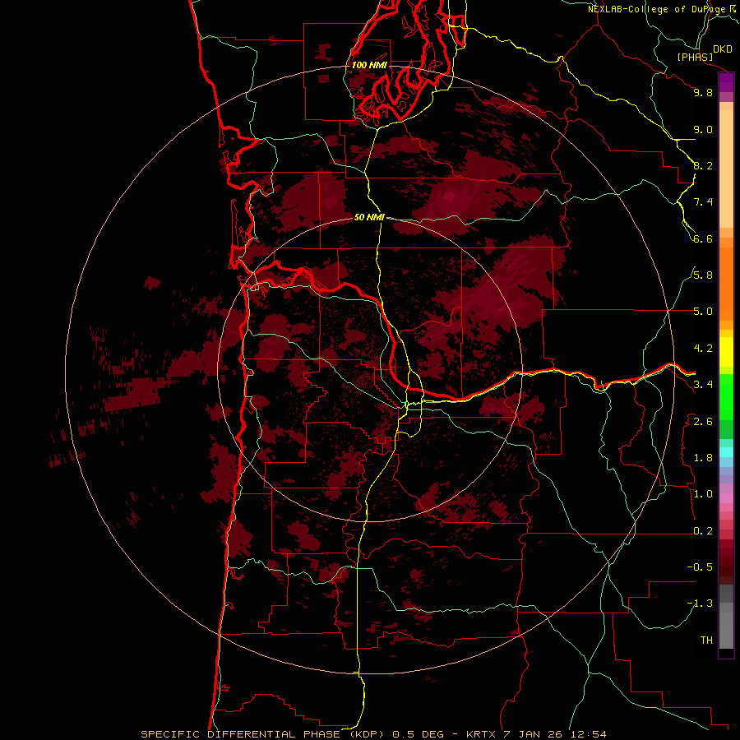This screenshot has width=740, height=740.
Task: Click the 4.2 scale value
Action: (703, 349)
